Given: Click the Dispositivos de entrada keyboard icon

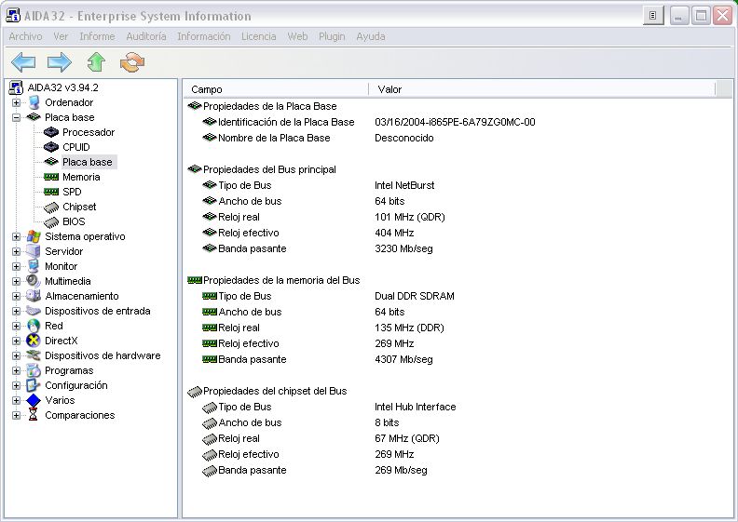Looking at the screenshot, I should click(x=34, y=311).
